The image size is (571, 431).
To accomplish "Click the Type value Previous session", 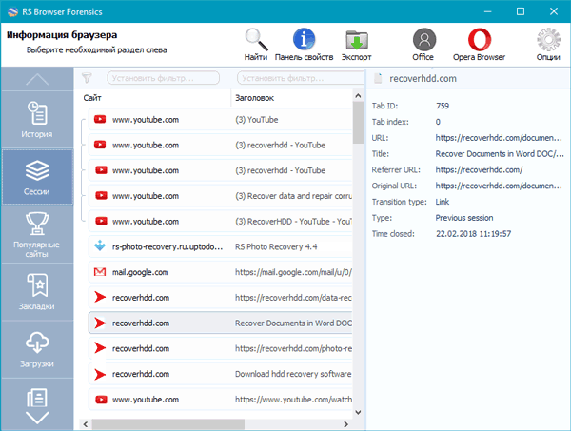I will (x=464, y=218).
